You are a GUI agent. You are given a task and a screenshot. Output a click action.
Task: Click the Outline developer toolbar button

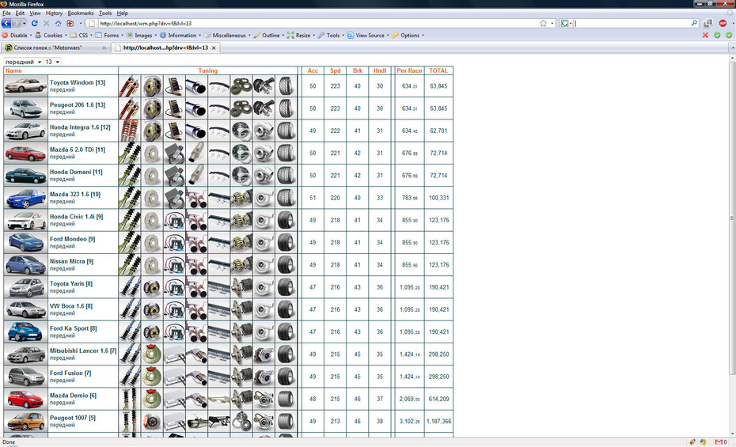pyautogui.click(x=268, y=35)
